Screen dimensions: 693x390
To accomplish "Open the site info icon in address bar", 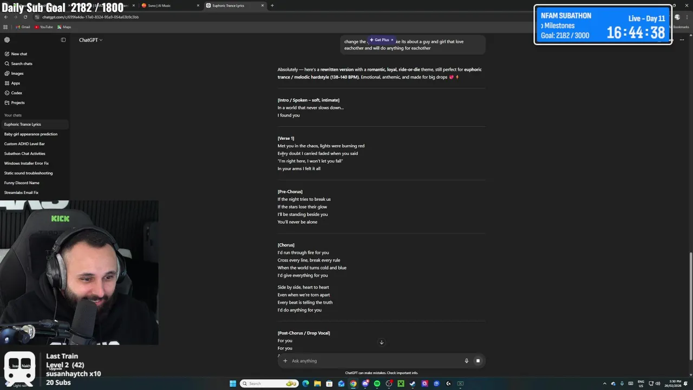I will (37, 17).
